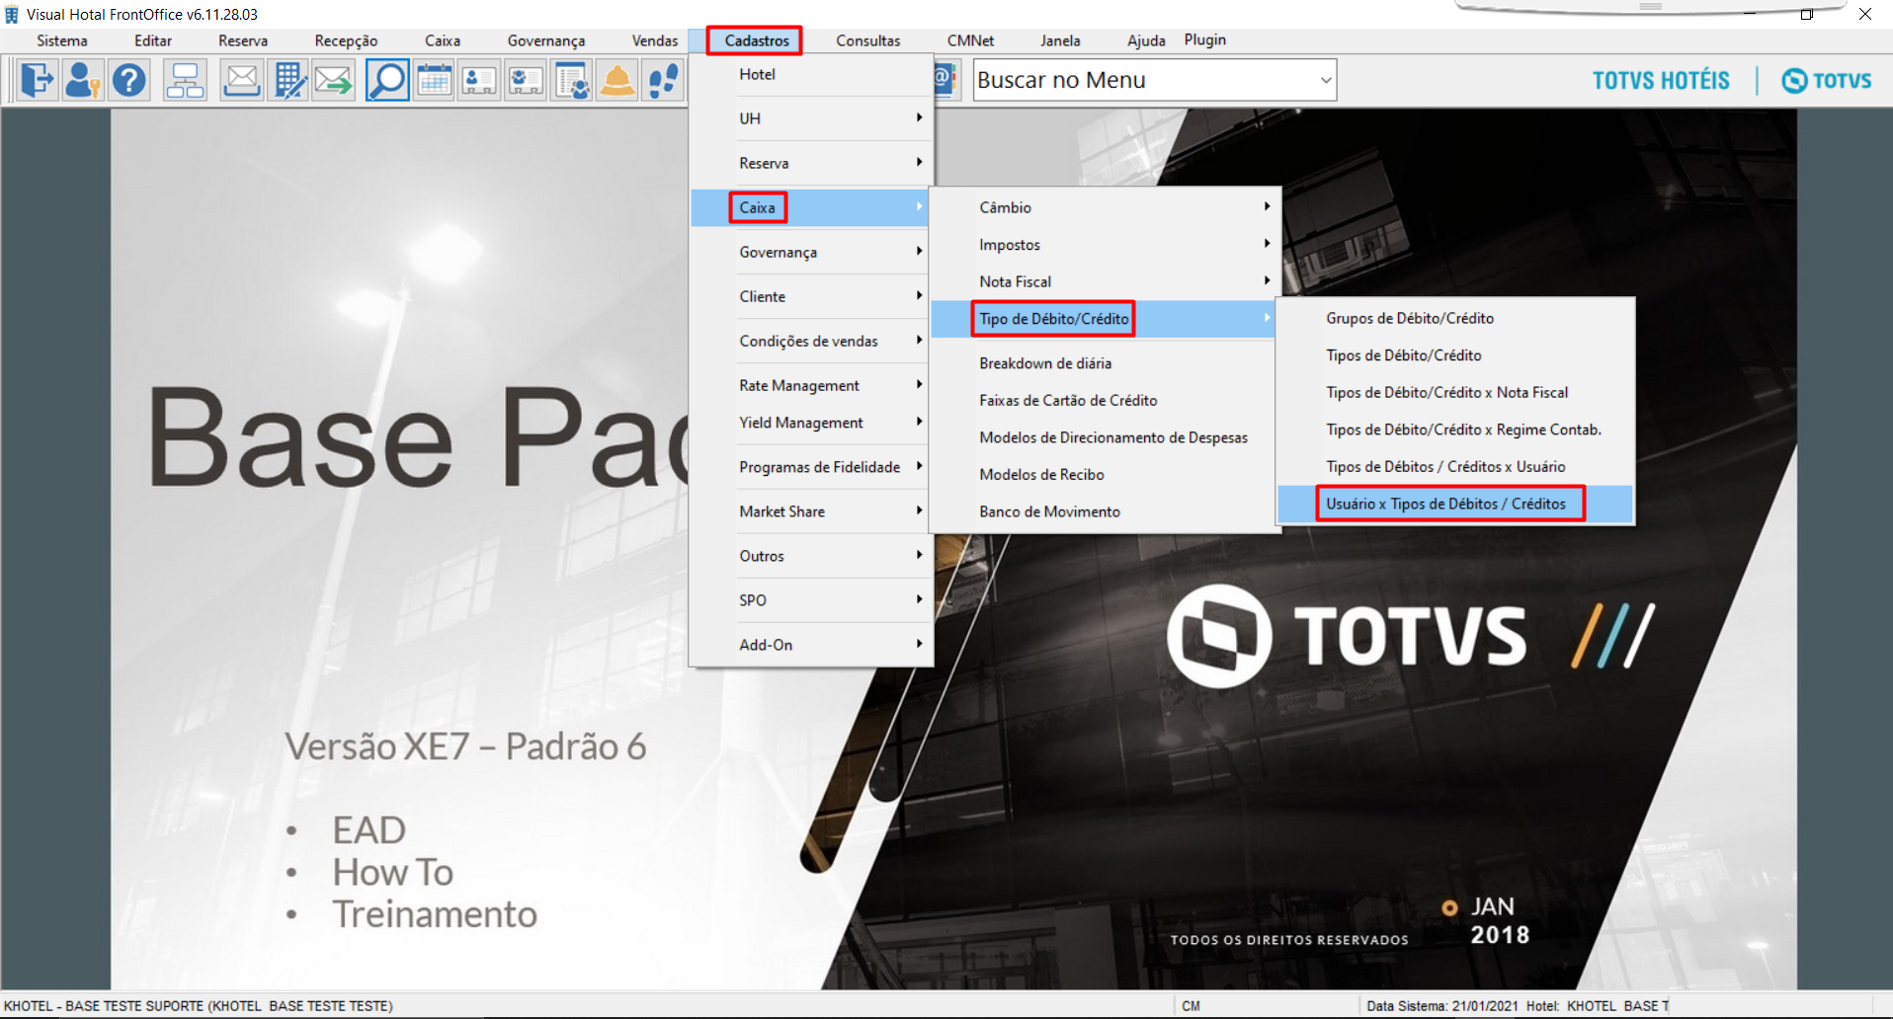The image size is (1893, 1019).
Task: Select Banco de Movimento
Action: (1106, 511)
